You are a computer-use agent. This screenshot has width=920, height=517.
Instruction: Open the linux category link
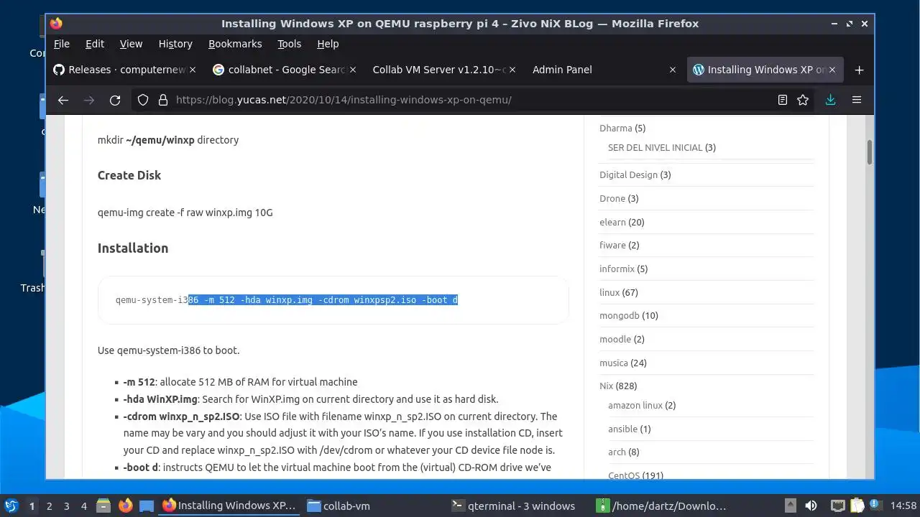click(x=609, y=292)
